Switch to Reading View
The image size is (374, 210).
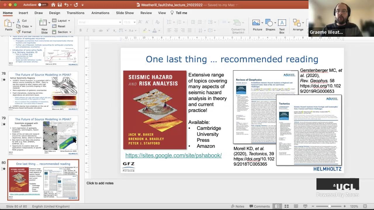(x=296, y=206)
